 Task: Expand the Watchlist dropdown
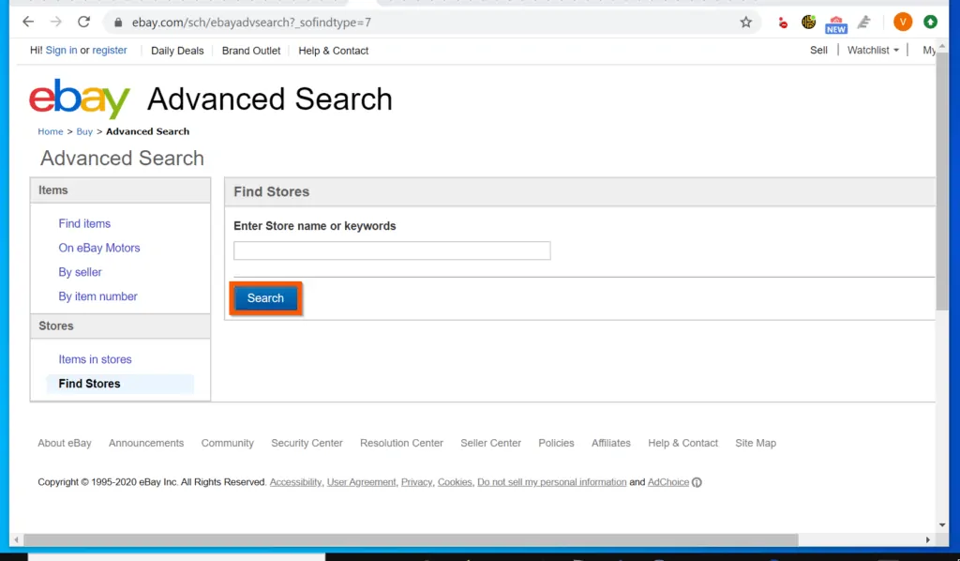coord(873,51)
